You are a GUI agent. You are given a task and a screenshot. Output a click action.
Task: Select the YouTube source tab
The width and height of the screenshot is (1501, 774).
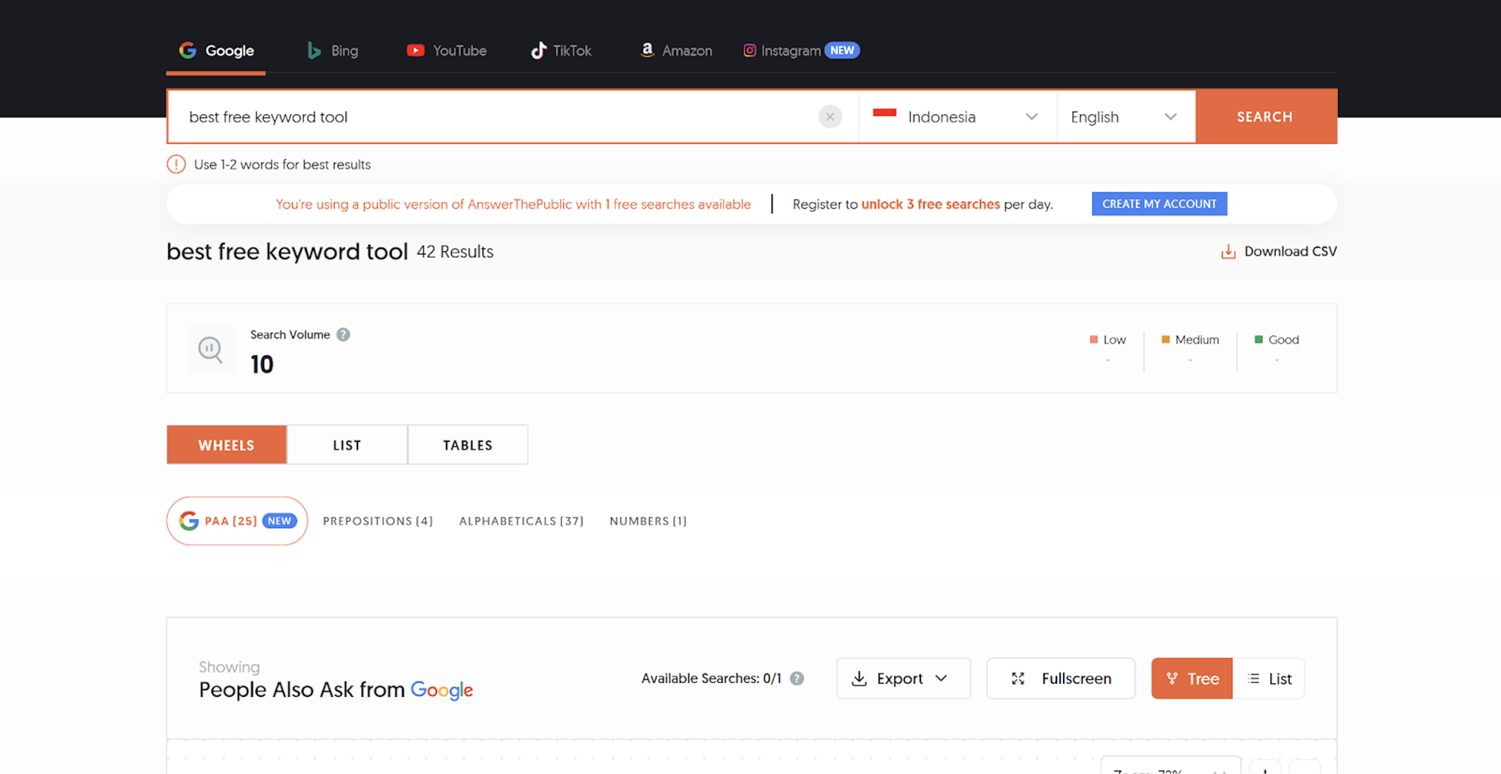tap(446, 51)
